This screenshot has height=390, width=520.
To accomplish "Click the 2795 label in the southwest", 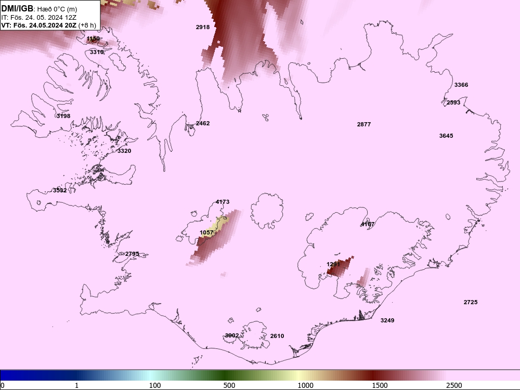I will 132,254.
